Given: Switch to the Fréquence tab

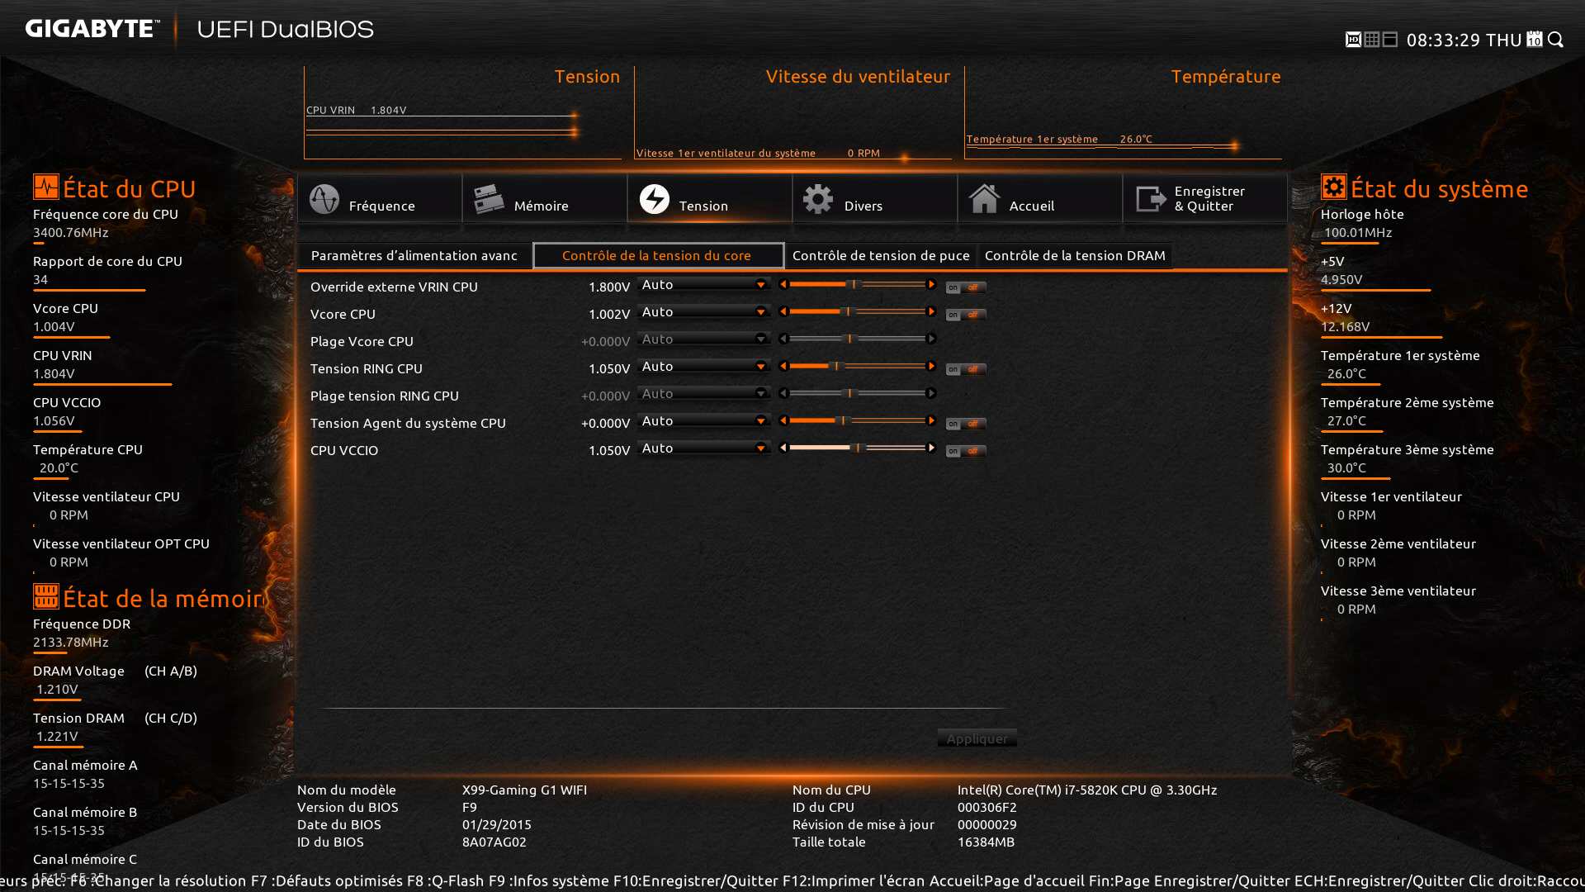Looking at the screenshot, I should [x=380, y=198].
